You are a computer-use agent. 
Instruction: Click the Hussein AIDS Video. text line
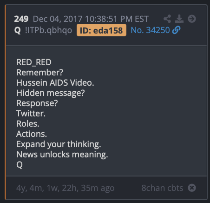pyautogui.click(x=55, y=83)
